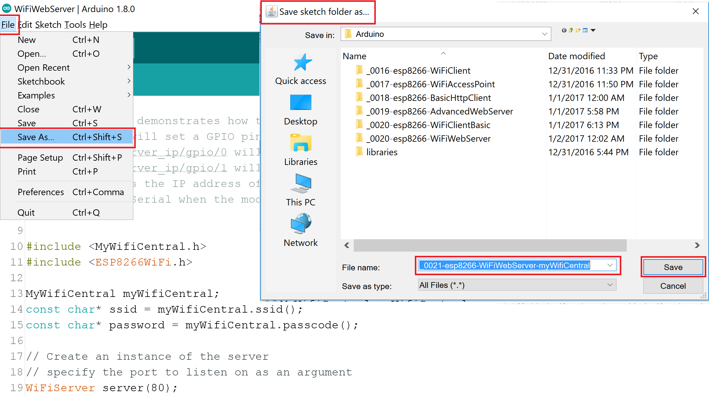The width and height of the screenshot is (709, 396).
Task: Open the File name history dropdown arrow
Action: (610, 265)
